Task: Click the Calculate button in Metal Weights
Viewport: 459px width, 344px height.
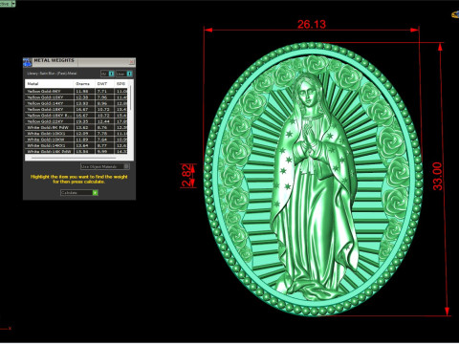Action: (x=79, y=193)
